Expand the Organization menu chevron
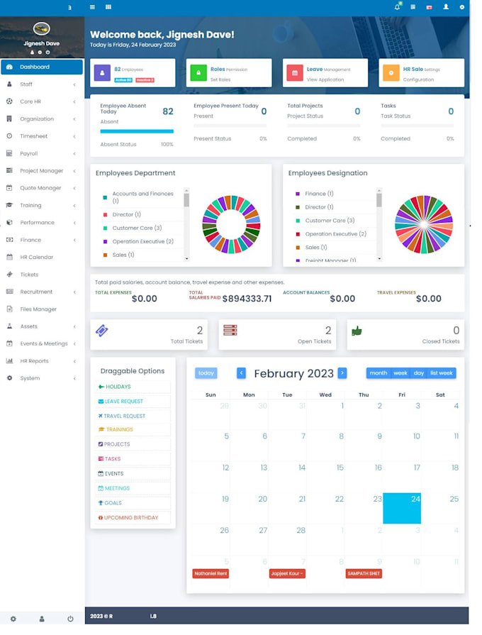This screenshot has height=635, width=482. pyautogui.click(x=74, y=119)
